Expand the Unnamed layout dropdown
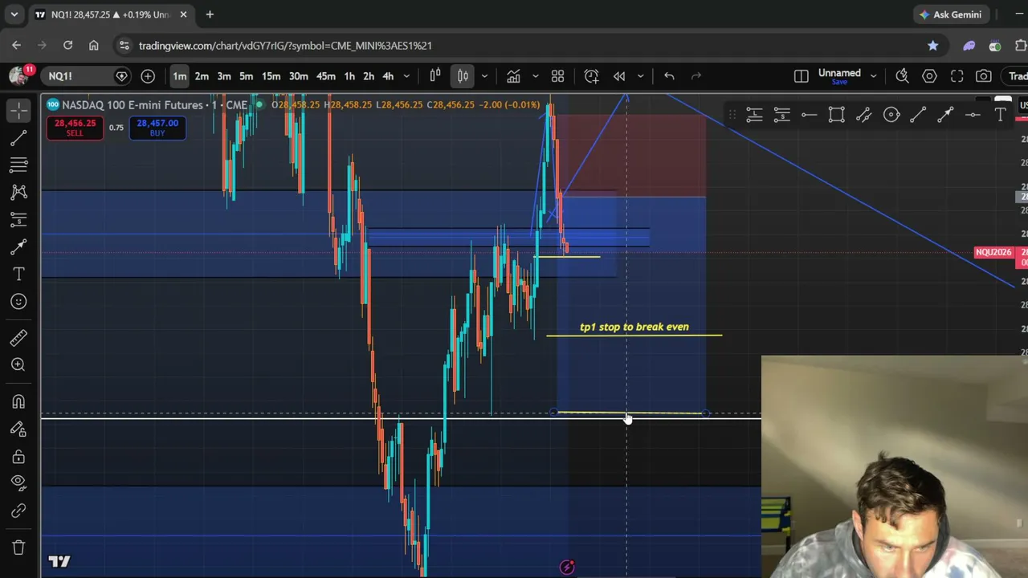This screenshot has height=578, width=1028. click(x=873, y=76)
